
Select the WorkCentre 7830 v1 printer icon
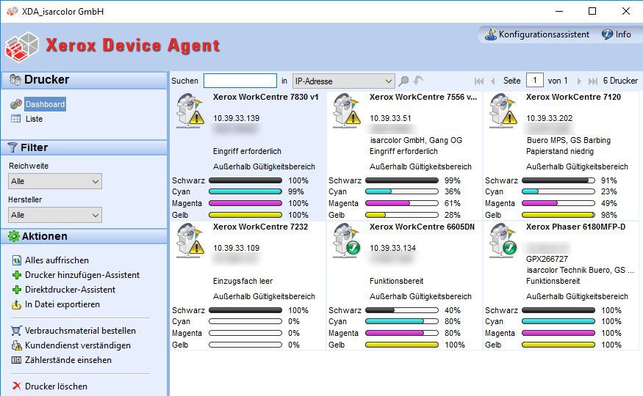point(190,110)
